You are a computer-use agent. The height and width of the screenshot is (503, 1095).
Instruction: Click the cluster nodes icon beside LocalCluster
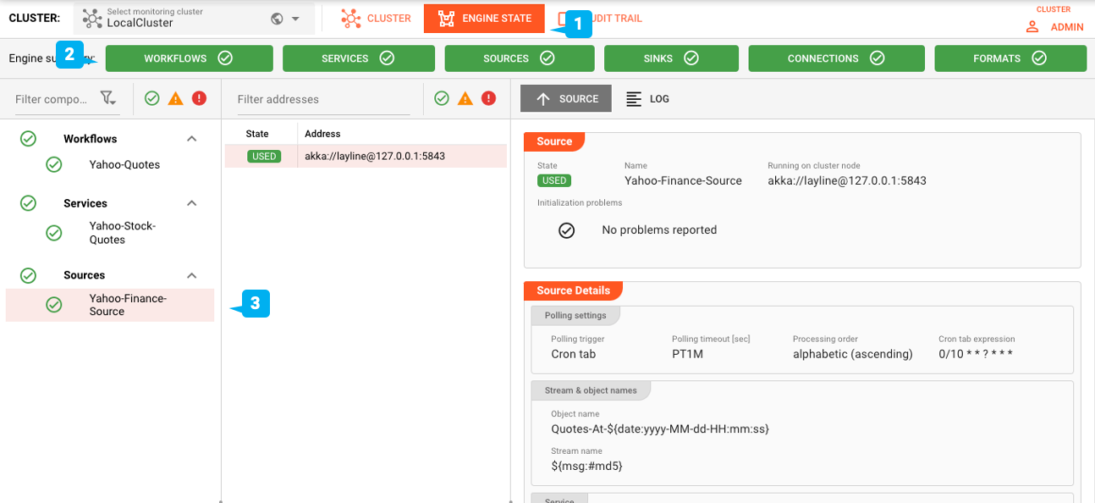pyautogui.click(x=92, y=19)
